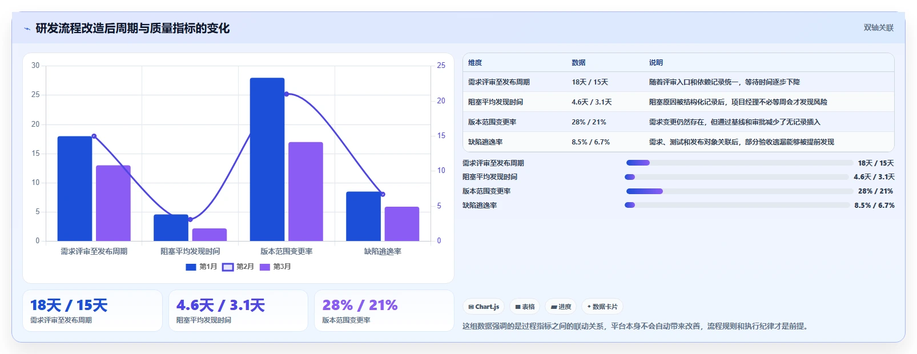Viewport: 917px width, 354px height.
Task: Click the description 随着评审入口和依赖记录统一
Action: [x=725, y=82]
